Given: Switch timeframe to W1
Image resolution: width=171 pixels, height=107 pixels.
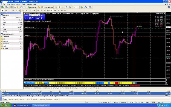Looking at the screenshot, I should point(62,10).
